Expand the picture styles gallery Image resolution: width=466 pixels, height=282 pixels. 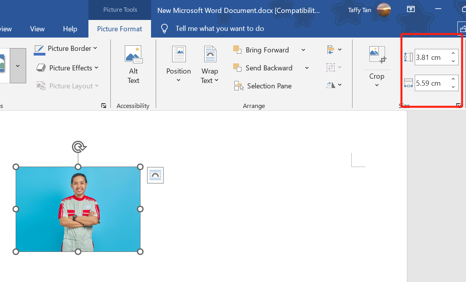pyautogui.click(x=18, y=66)
